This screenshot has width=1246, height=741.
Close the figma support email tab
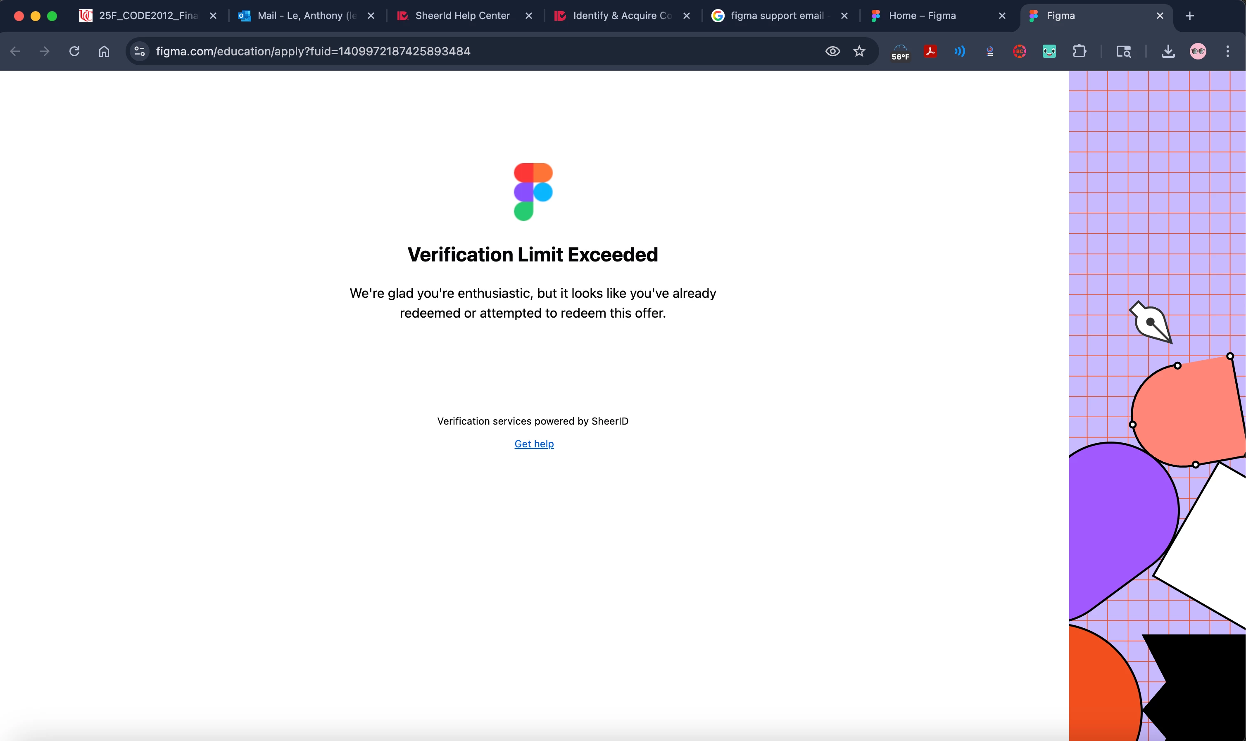tap(844, 15)
